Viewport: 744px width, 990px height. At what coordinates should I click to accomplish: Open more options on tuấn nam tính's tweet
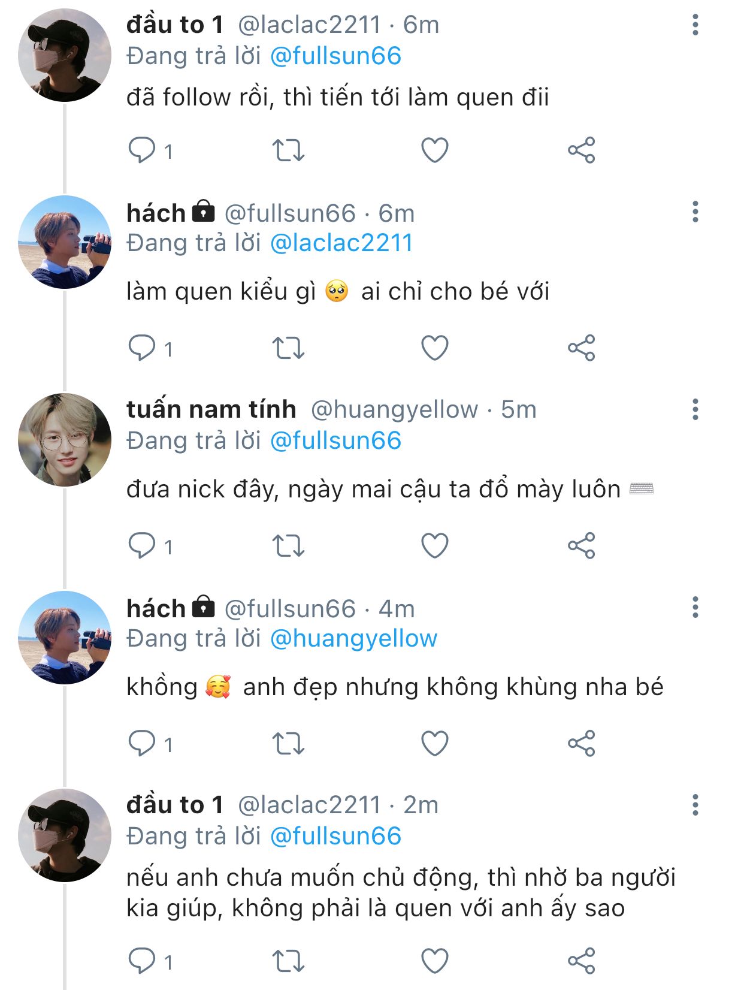pyautogui.click(x=695, y=410)
